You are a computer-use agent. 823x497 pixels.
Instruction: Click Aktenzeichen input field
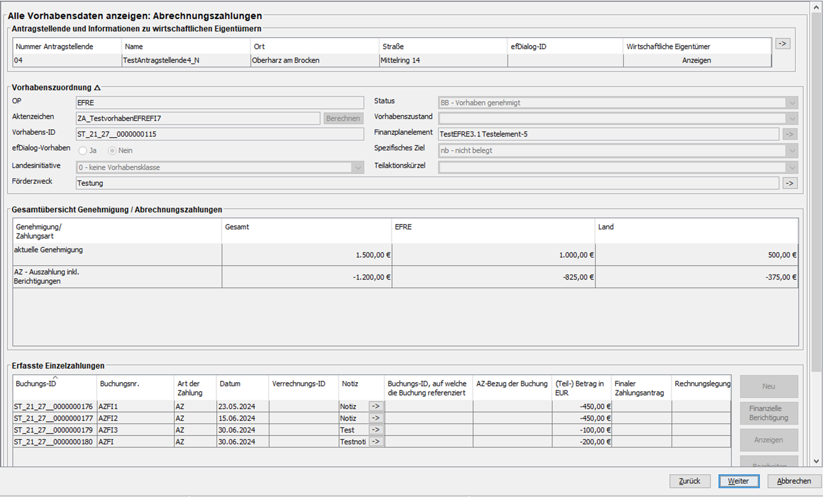click(x=198, y=118)
